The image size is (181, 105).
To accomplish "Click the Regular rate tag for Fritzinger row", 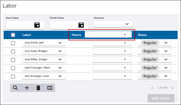I will coord(150,68).
